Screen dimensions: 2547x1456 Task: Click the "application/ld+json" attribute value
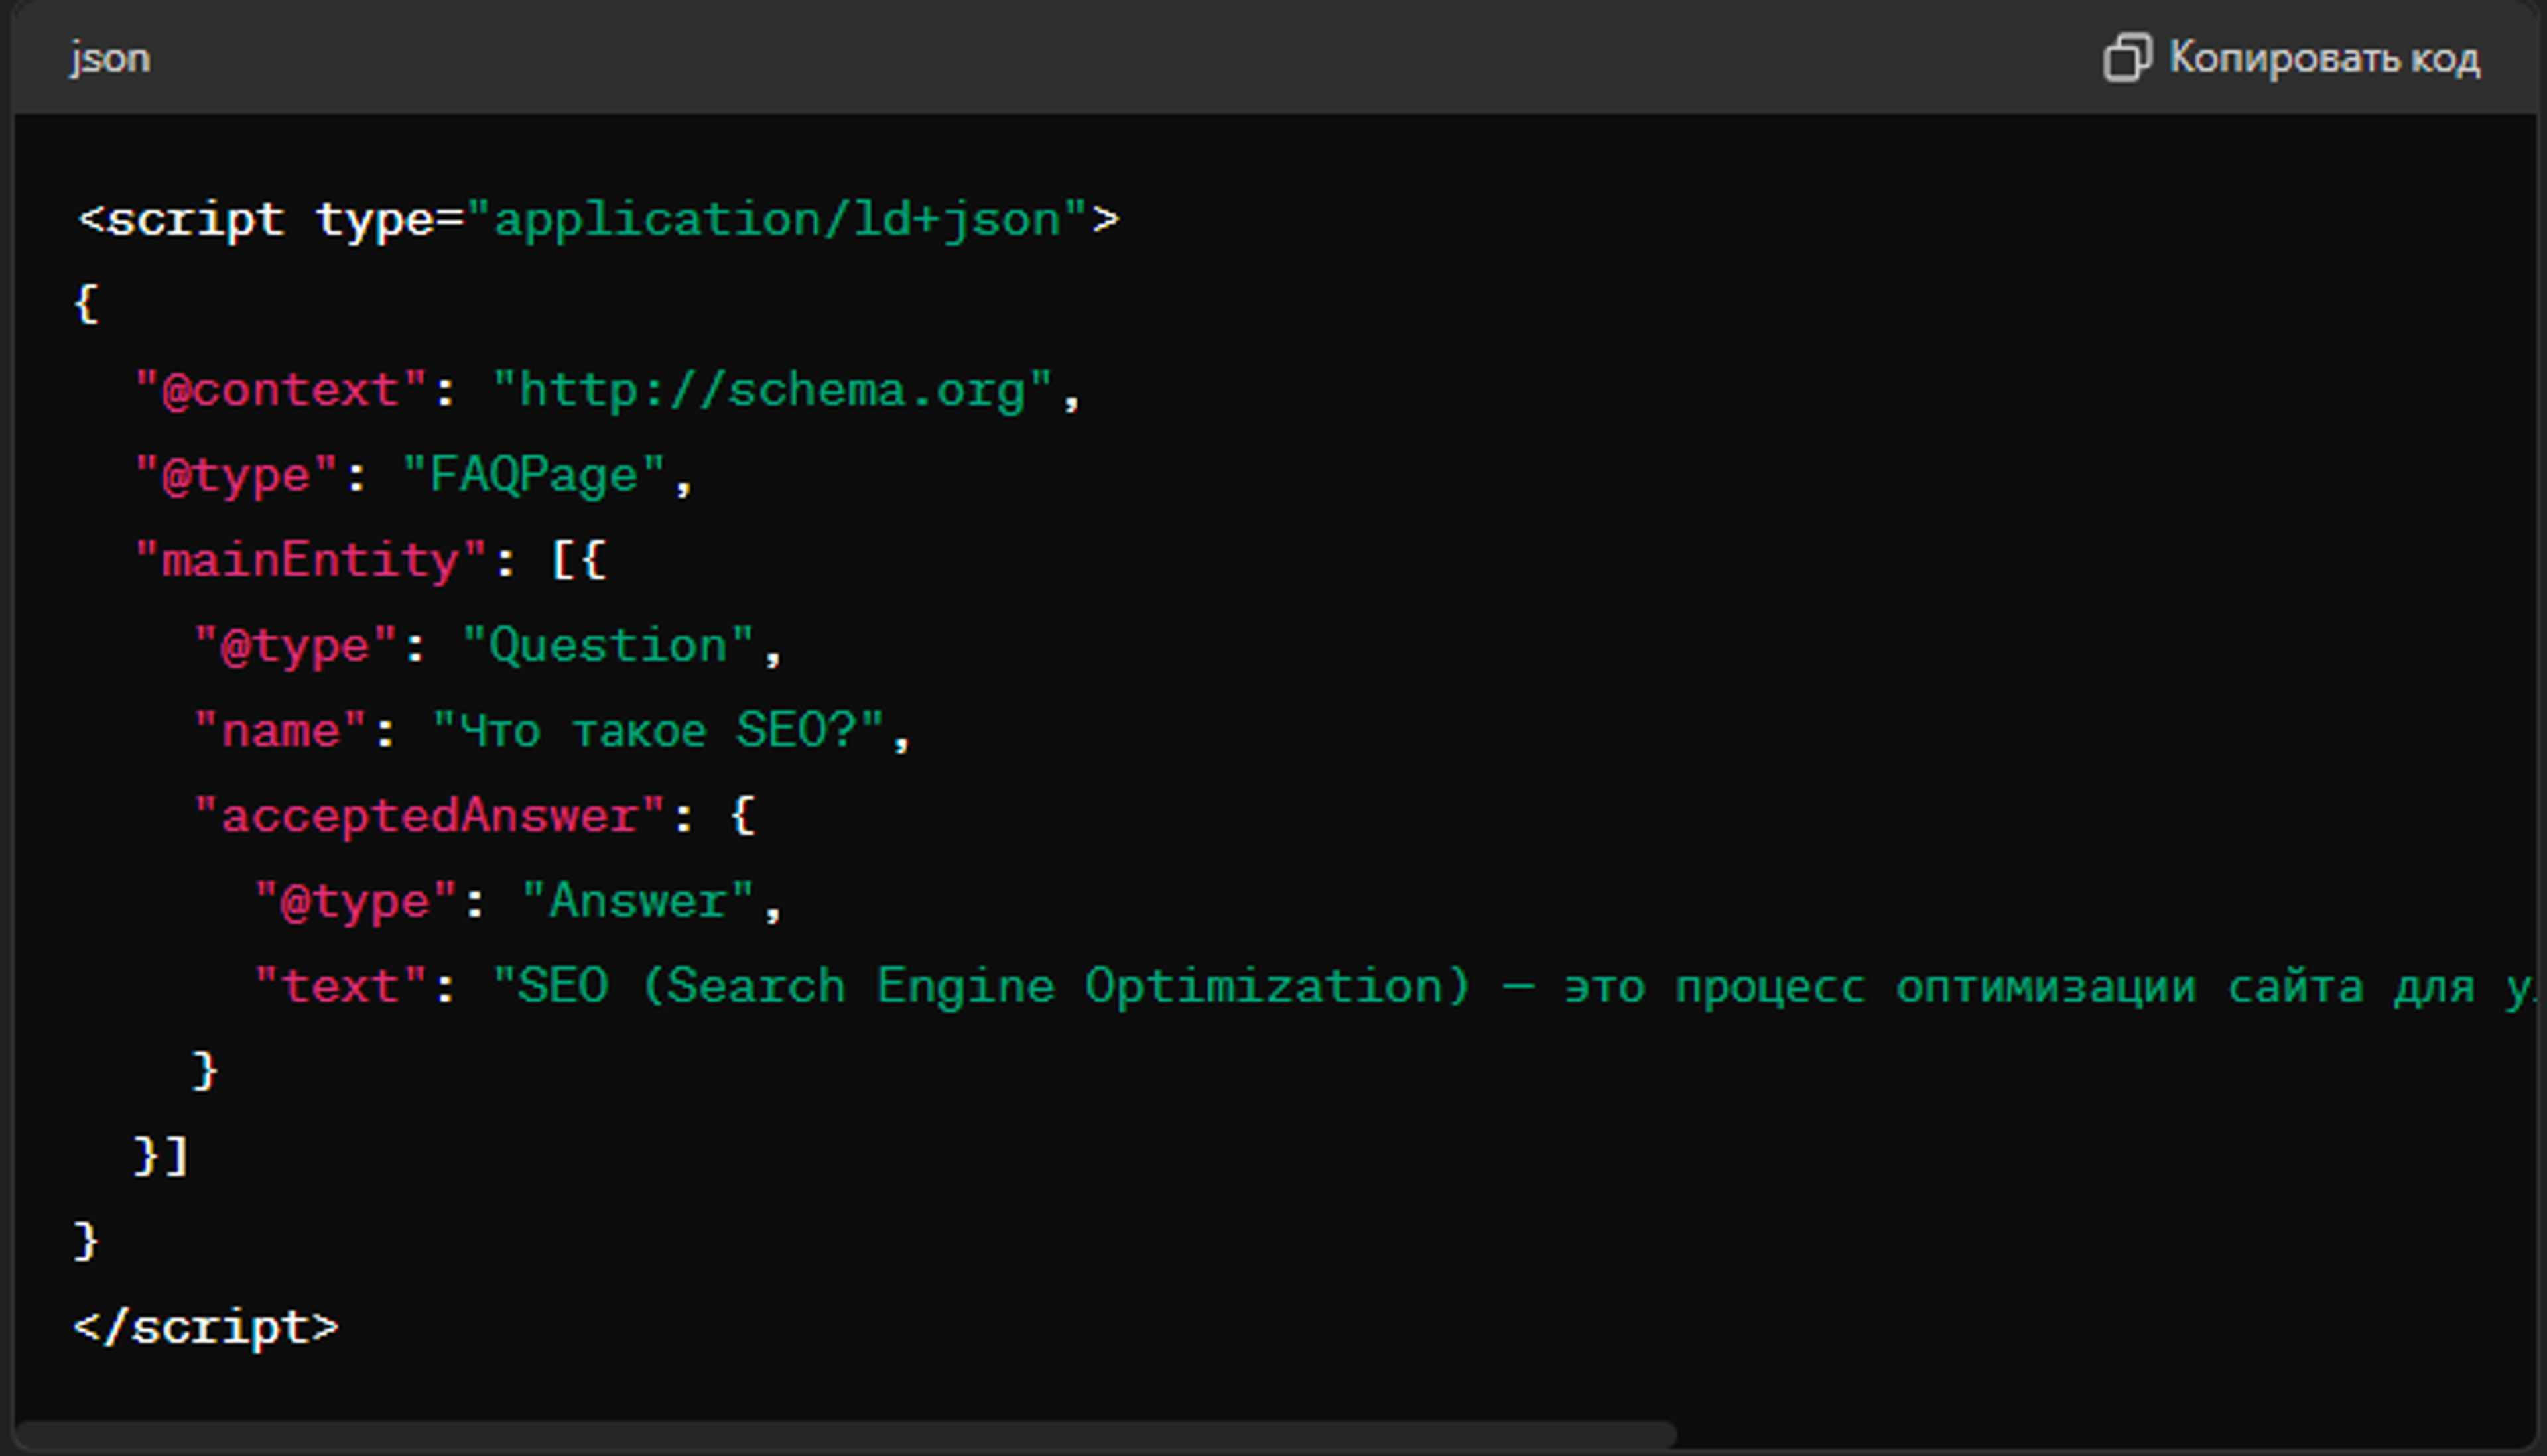776,220
